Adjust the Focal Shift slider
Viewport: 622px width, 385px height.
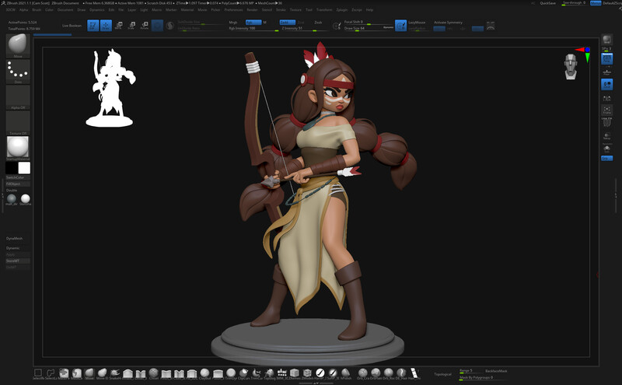[x=368, y=23]
